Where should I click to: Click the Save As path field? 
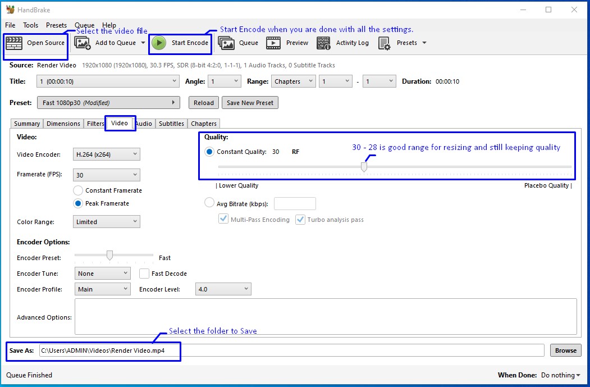point(291,350)
